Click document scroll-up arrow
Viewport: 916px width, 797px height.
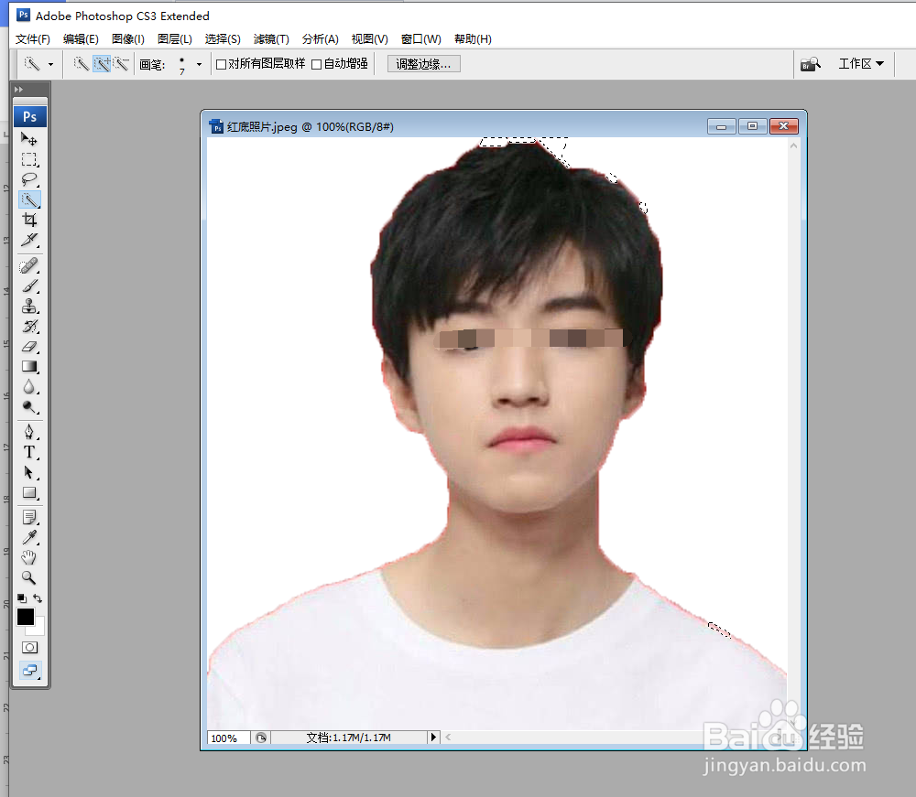point(793,145)
